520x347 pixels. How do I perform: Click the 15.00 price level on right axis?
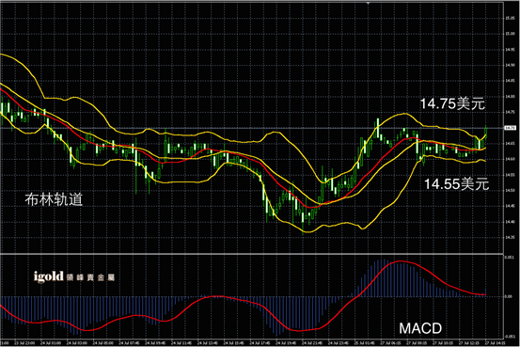[510, 34]
